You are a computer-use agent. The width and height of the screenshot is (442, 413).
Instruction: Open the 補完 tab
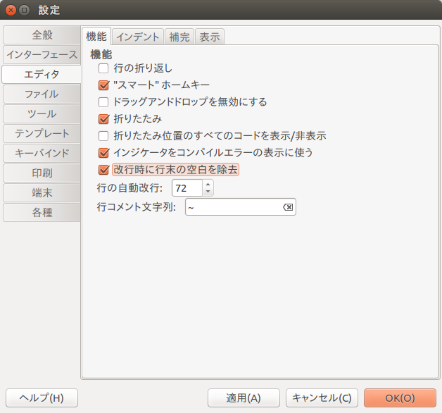coord(179,37)
